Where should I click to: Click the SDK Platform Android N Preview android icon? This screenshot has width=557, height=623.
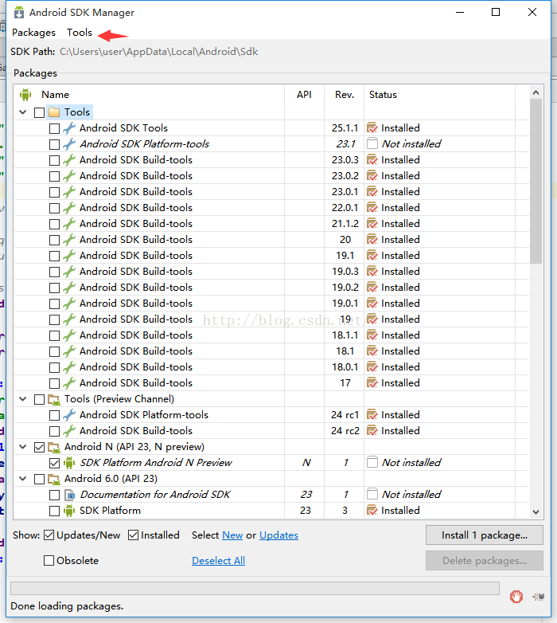pos(69,463)
